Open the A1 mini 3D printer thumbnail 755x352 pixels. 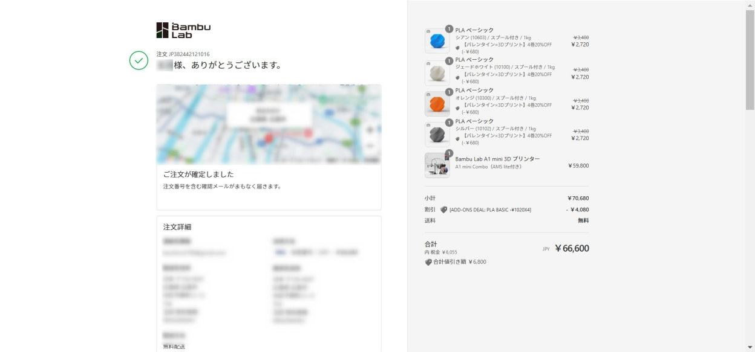pos(437,165)
